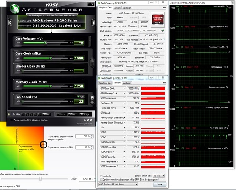Click the Core Voltage value box +0
This screenshot has width=236, height=190.
[x=79, y=43]
